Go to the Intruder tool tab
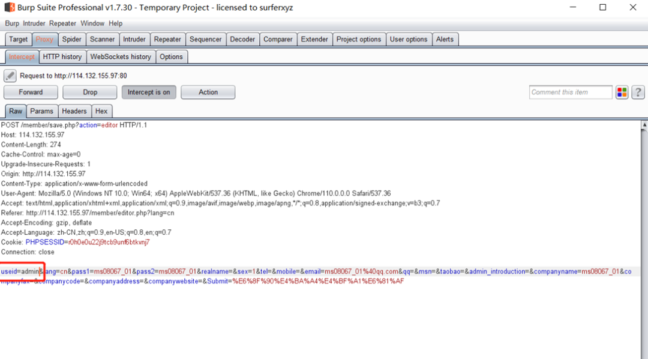Screen dimensions: 648x359 pos(134,39)
